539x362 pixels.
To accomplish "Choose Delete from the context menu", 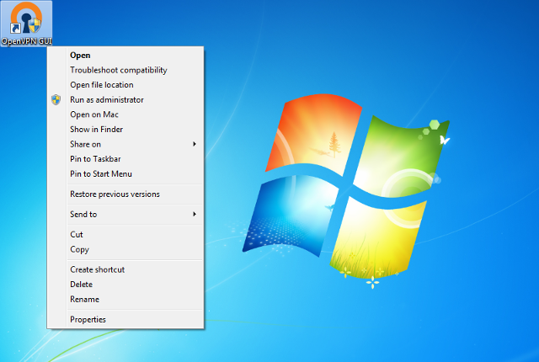I will [x=125, y=285].
